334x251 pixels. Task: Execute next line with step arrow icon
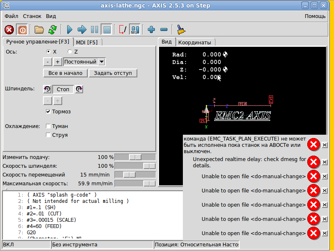(82, 30)
